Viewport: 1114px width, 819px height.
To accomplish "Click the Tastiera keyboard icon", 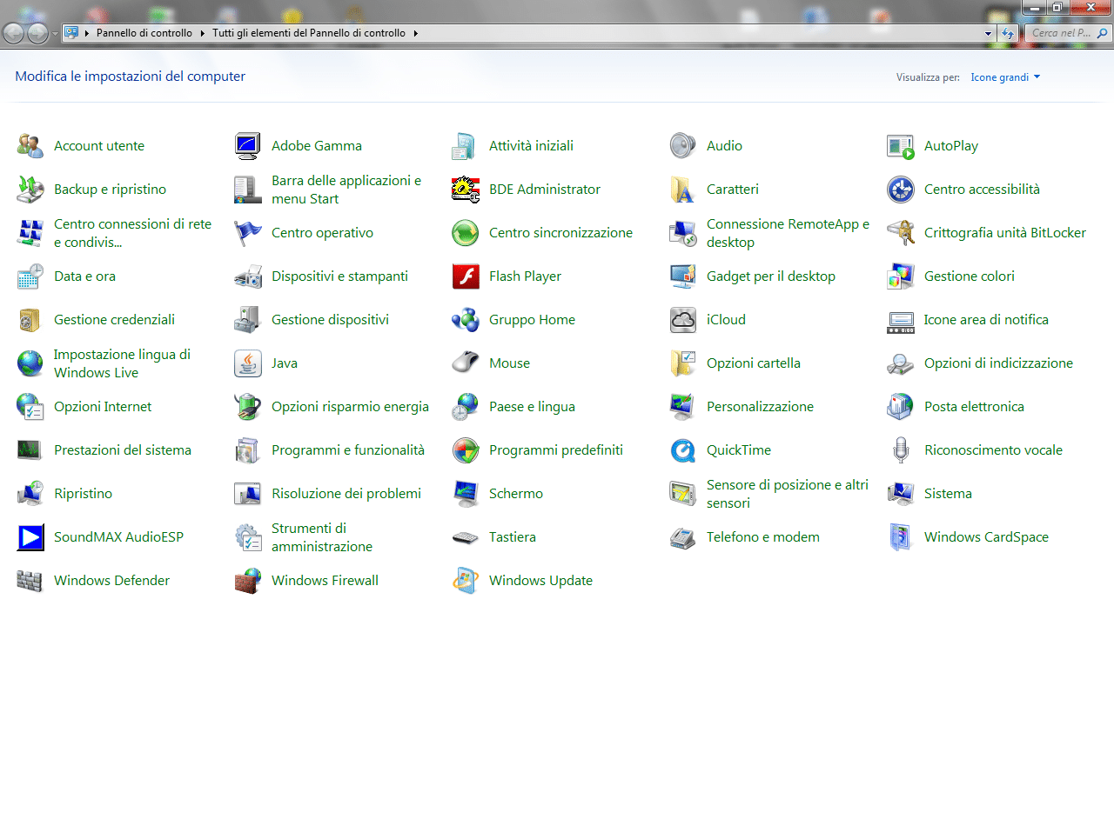I will (466, 537).
